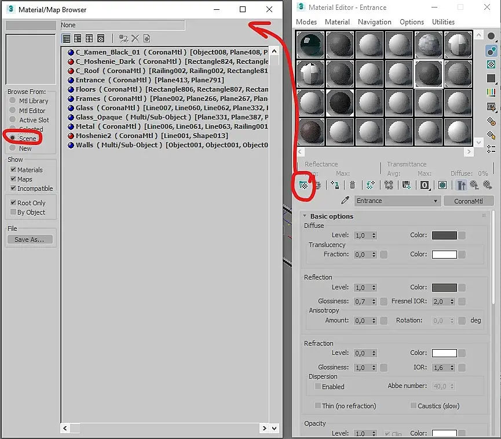Click the Go to Parent icon
The width and height of the screenshot is (501, 439).
tap(474, 185)
